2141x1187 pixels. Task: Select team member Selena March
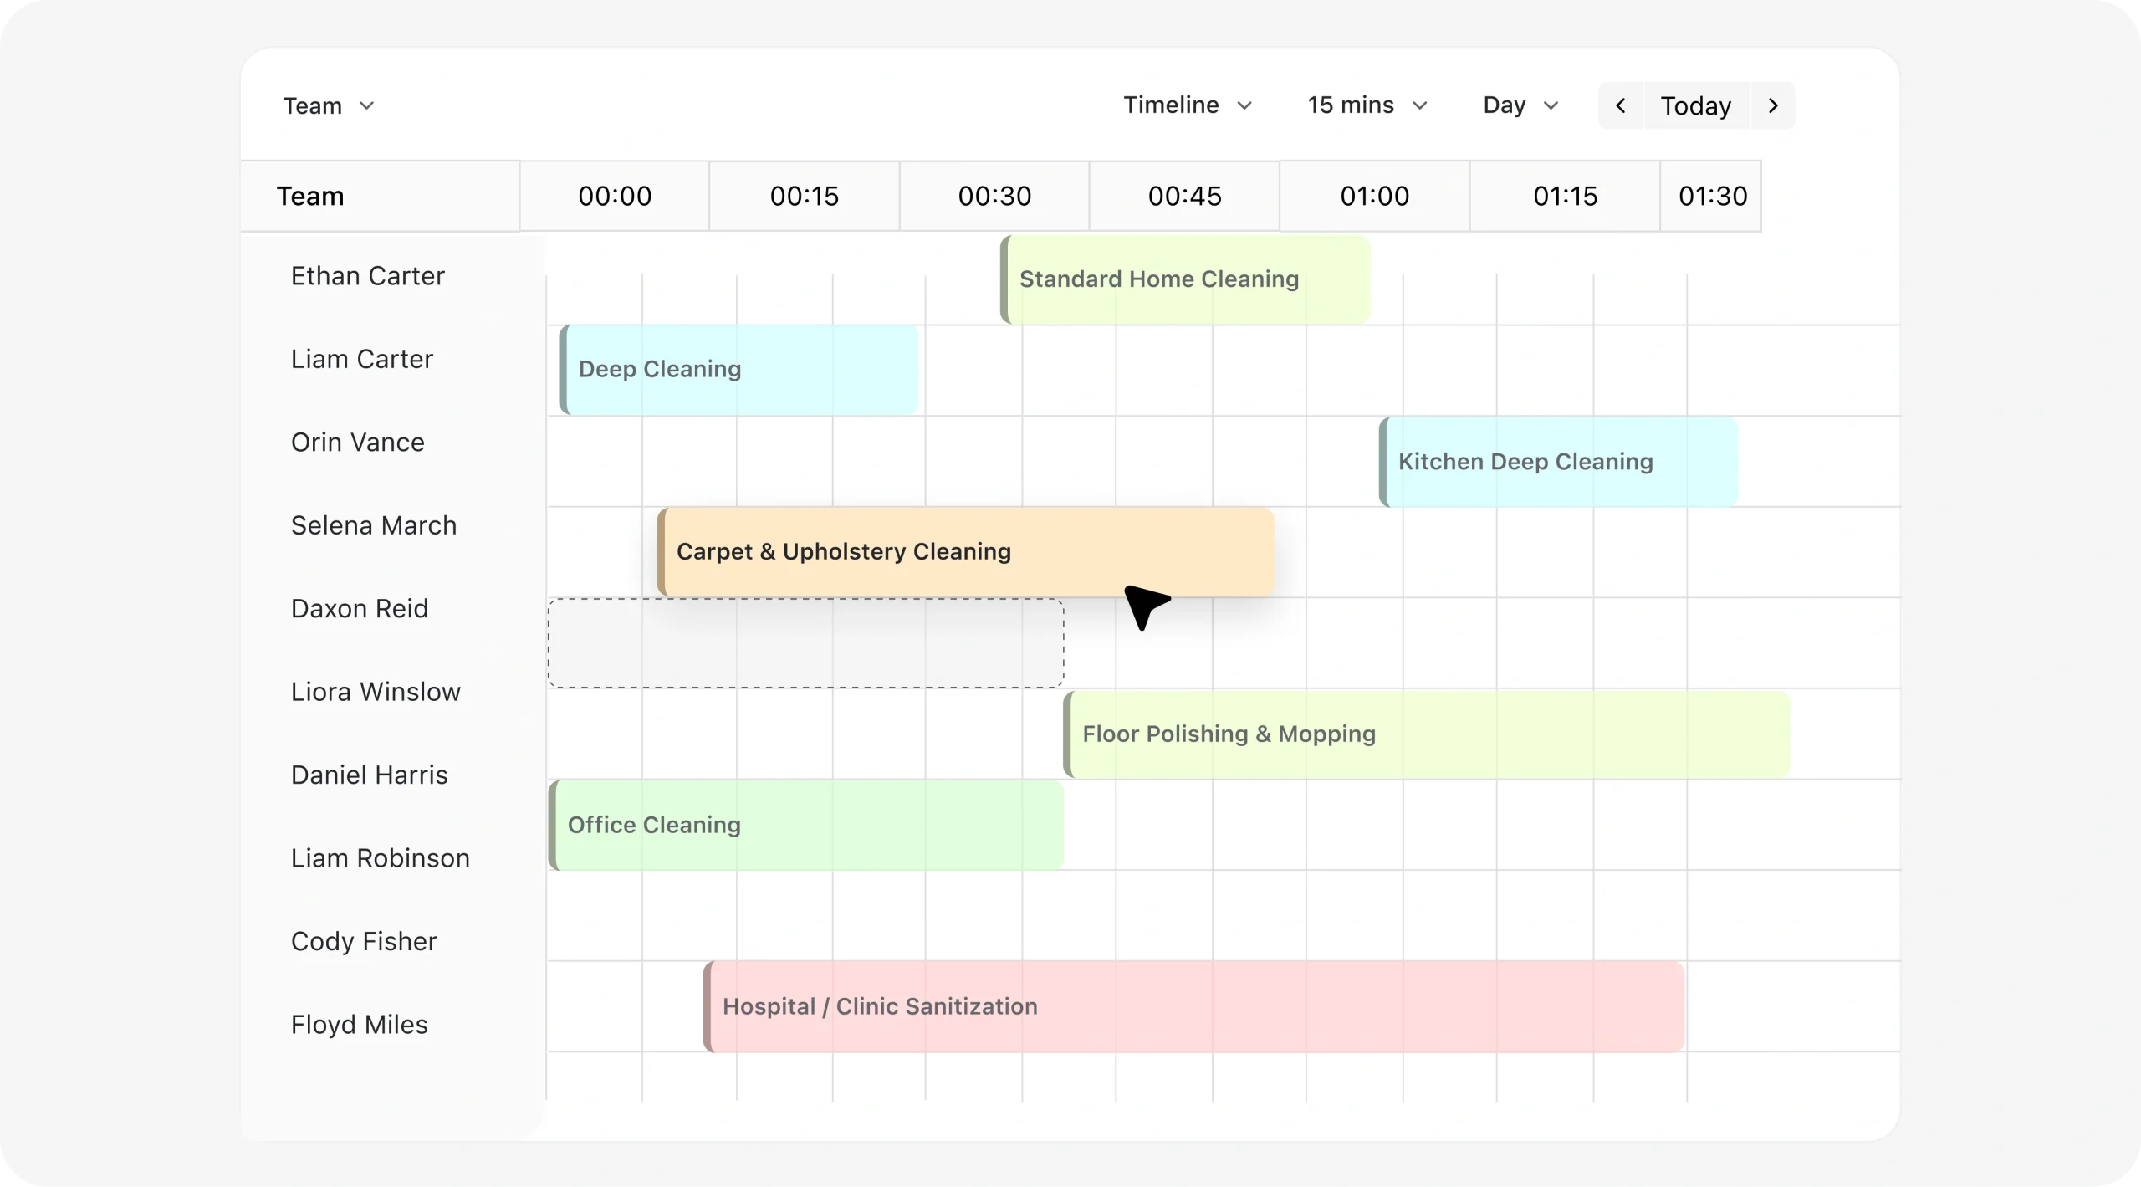click(x=374, y=525)
